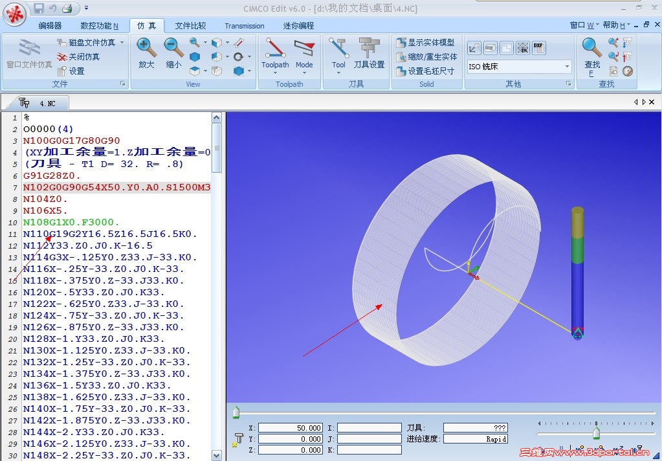
Task: Select the isometric cube view icon
Action: [x=217, y=42]
